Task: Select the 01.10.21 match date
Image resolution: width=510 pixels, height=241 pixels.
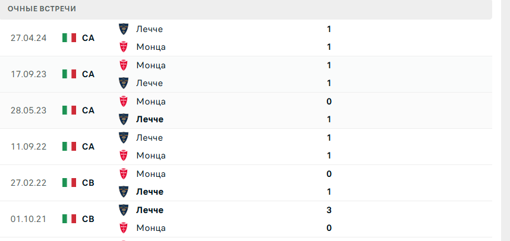Action: [x=27, y=219]
